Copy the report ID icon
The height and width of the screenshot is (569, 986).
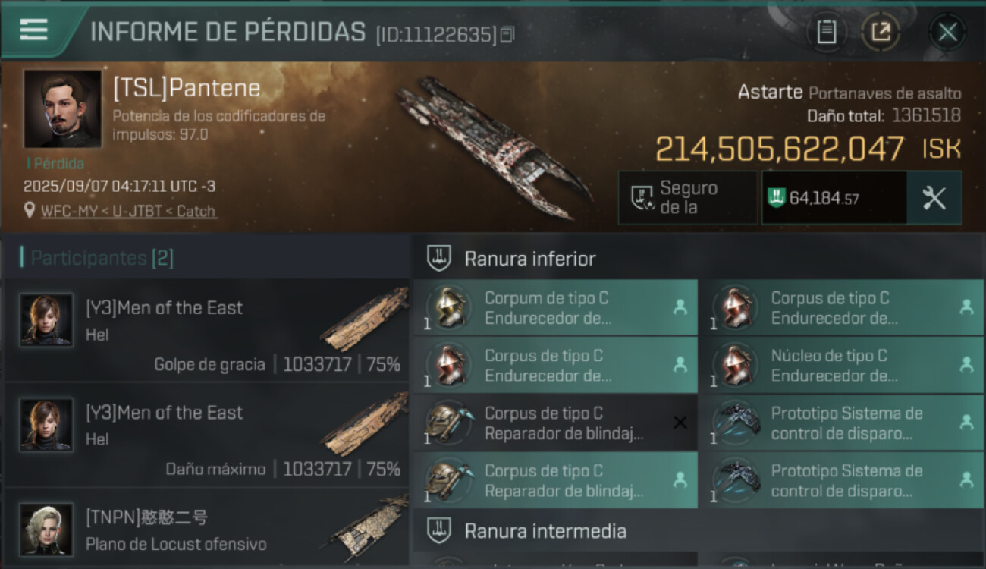507,34
